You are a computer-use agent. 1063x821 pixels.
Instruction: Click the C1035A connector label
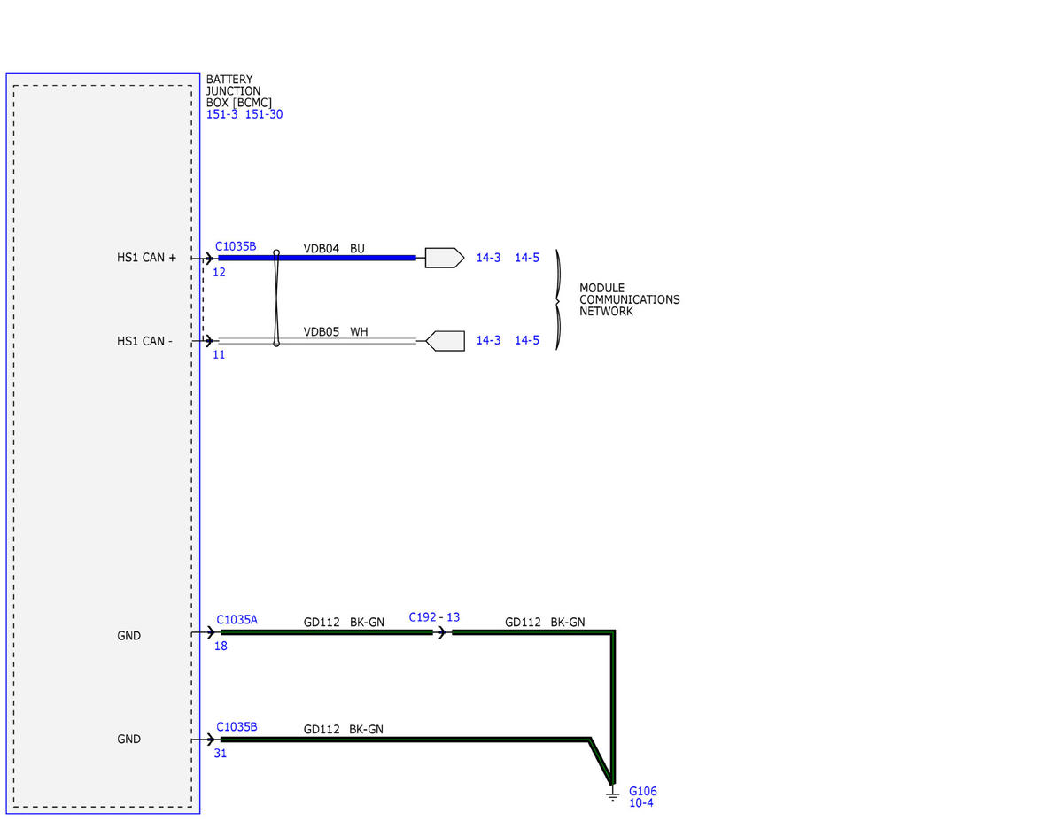pyautogui.click(x=237, y=621)
